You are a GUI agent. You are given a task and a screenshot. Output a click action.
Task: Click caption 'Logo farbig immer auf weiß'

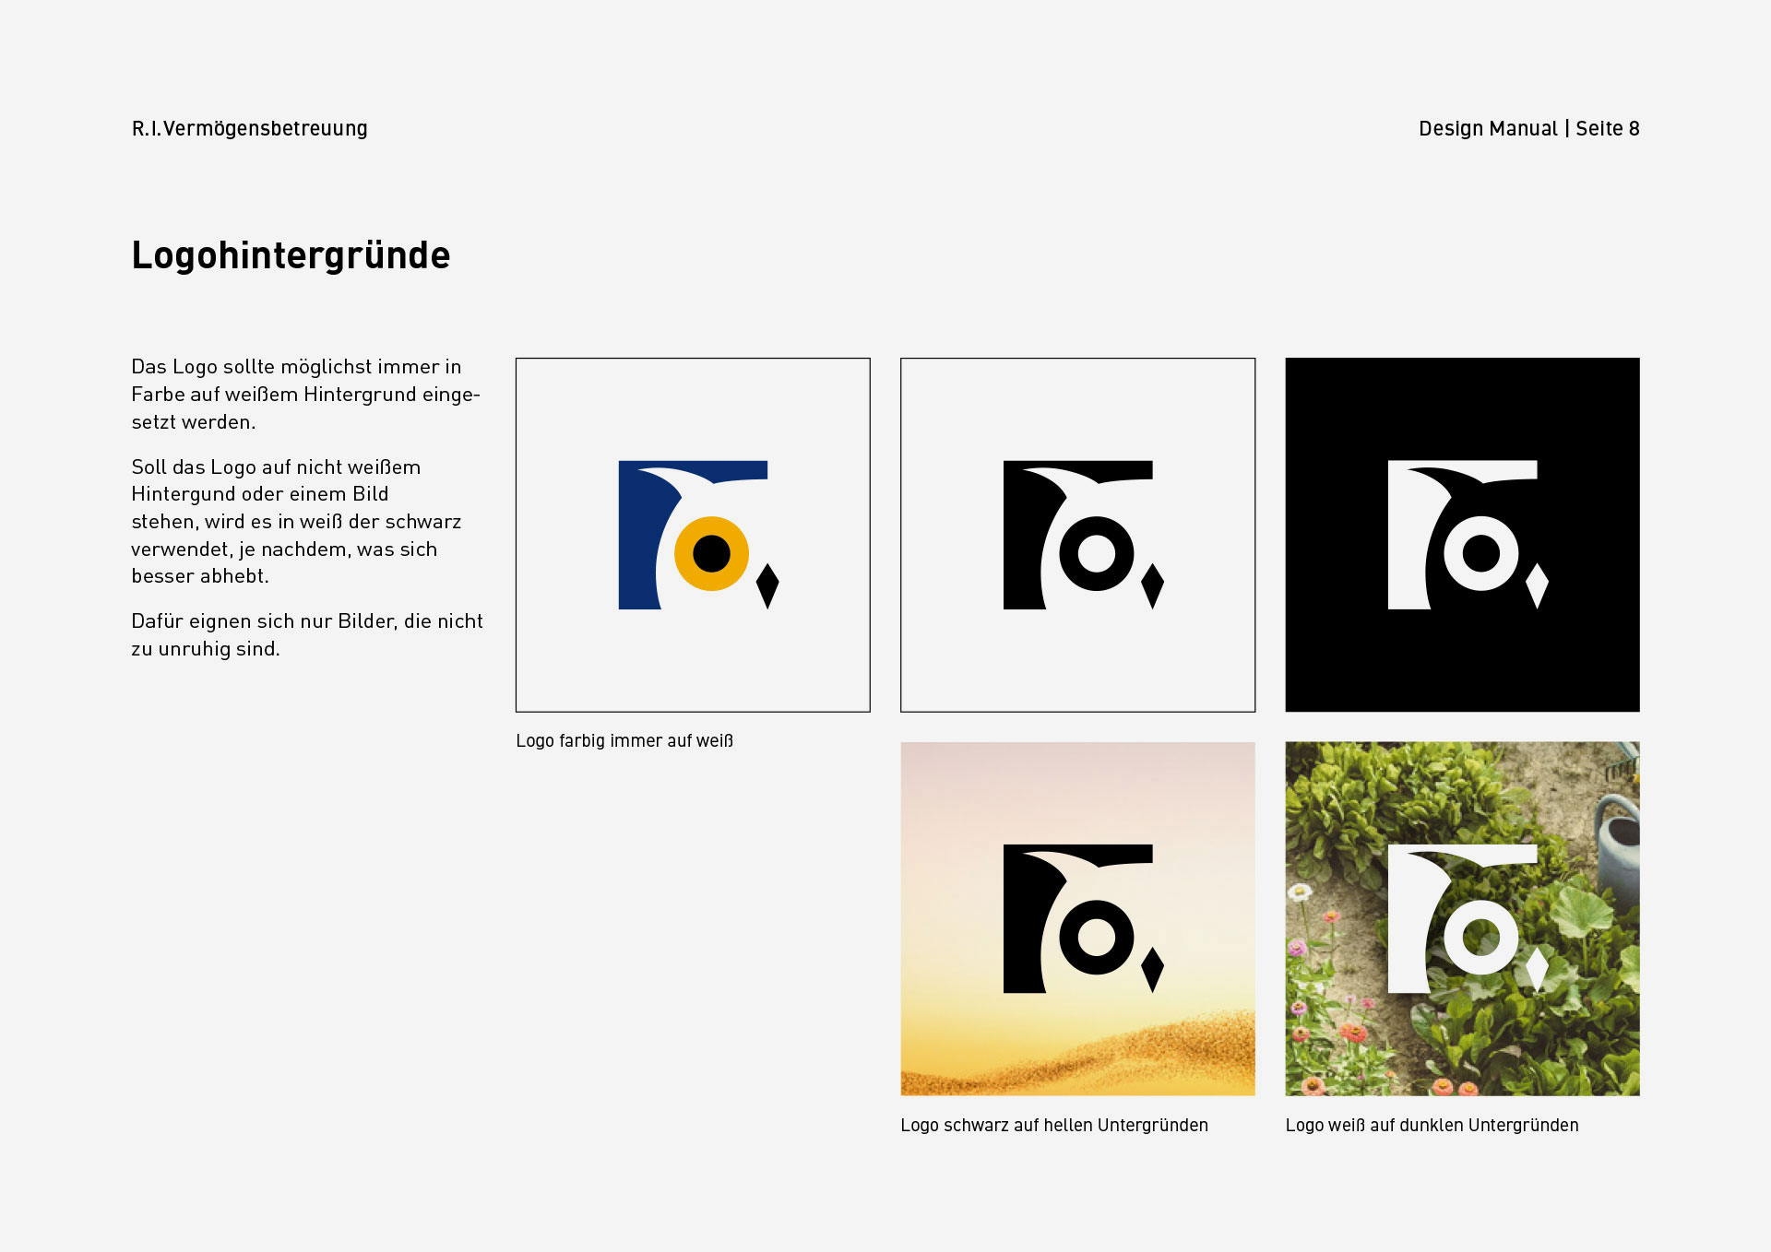pos(624,741)
